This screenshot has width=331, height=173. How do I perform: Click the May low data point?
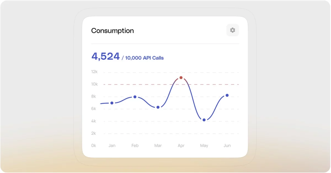pyautogui.click(x=204, y=120)
